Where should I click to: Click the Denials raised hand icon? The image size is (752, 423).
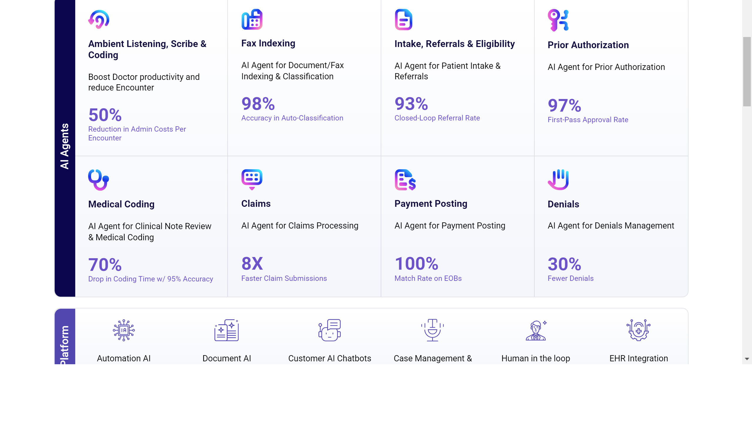558,179
